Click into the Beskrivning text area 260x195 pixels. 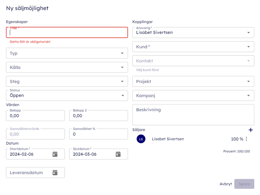(193, 114)
